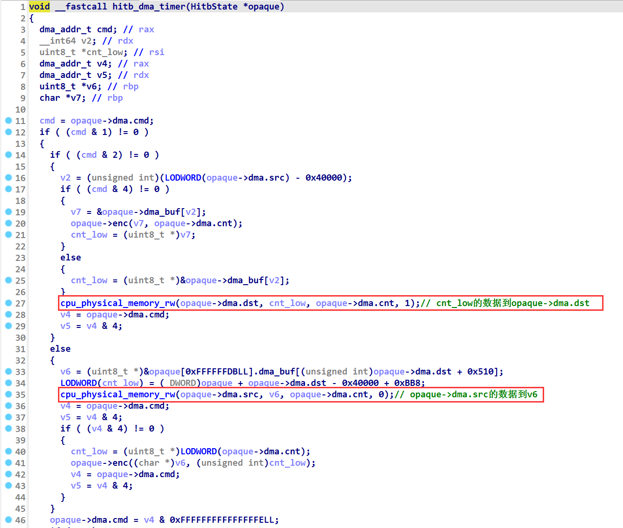Screen dimensions: 623x528
Task: Toggle breakpoint dot on line 20
Action: (x=9, y=223)
